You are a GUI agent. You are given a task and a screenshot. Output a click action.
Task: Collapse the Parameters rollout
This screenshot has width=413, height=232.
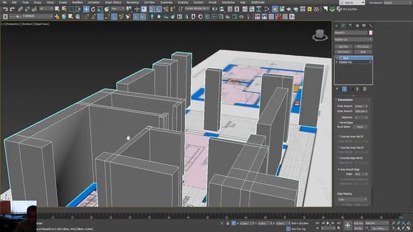click(x=345, y=100)
